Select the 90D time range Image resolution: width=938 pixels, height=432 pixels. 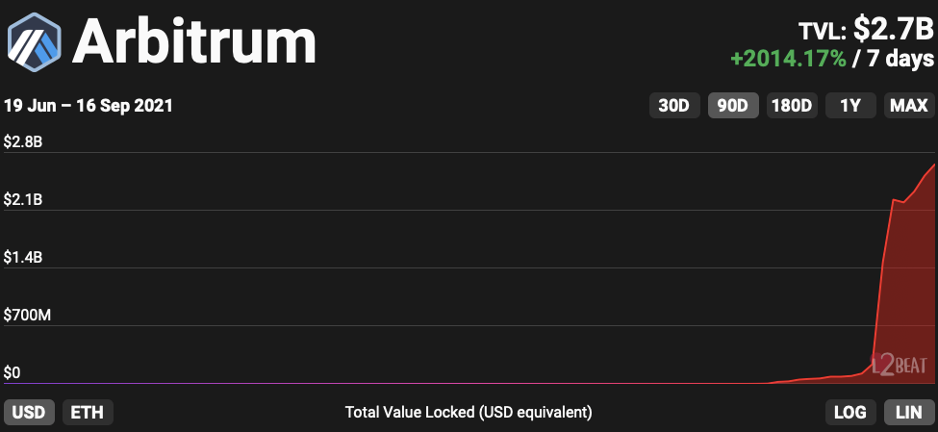tap(733, 106)
